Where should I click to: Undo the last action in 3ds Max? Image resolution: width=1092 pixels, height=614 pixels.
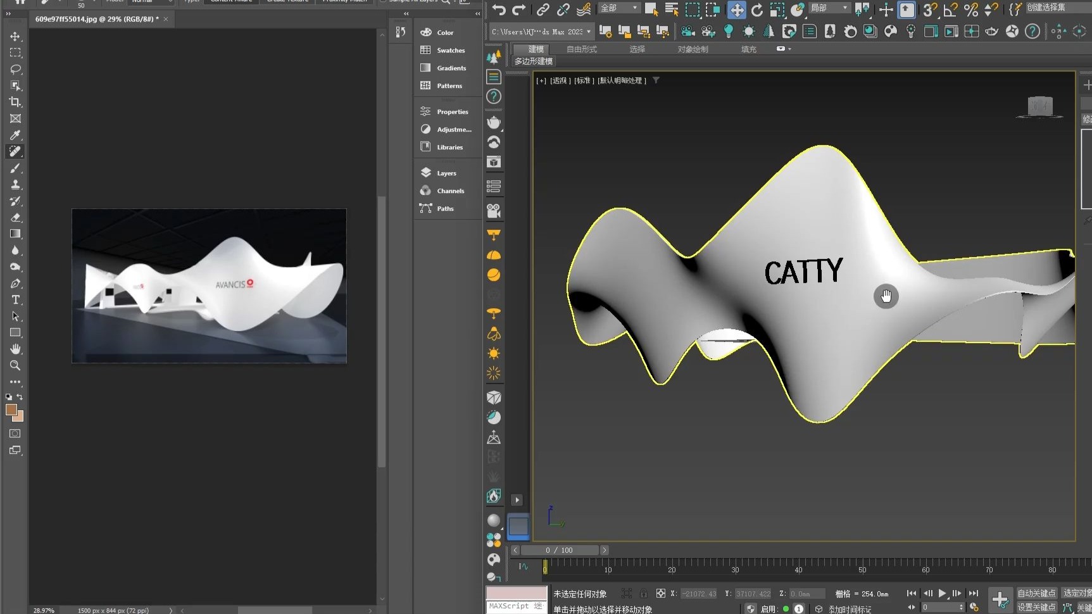point(499,9)
